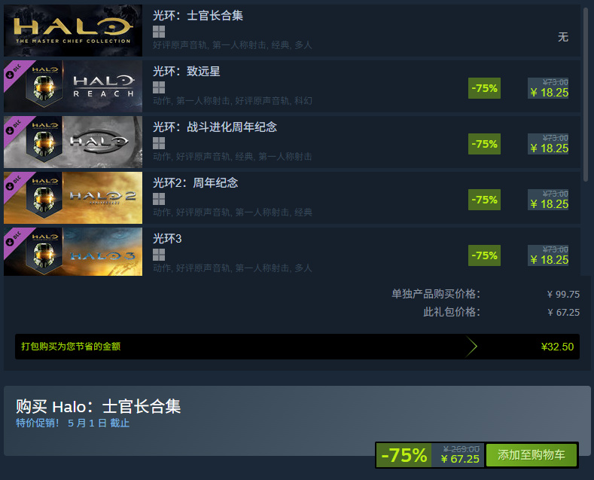Screen dimensions: 594x480
Task: Click Windows icon under 光环2：周年纪念
Action: (159, 199)
